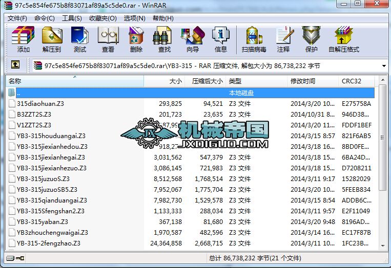Select file YB3zhouchengwaigai.Z3
Viewport: 391px width, 268px height.
click(x=52, y=232)
